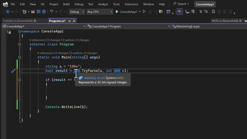Click the Visual Studio logo icon
This screenshot has height=139, width=247.
[5, 4]
